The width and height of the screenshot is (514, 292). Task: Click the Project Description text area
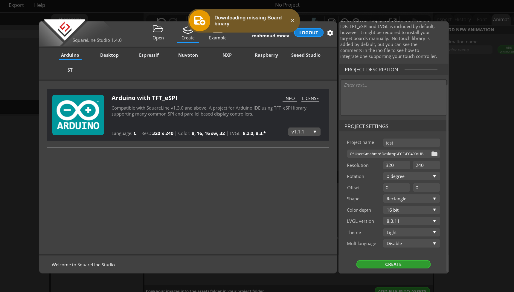[x=393, y=97]
